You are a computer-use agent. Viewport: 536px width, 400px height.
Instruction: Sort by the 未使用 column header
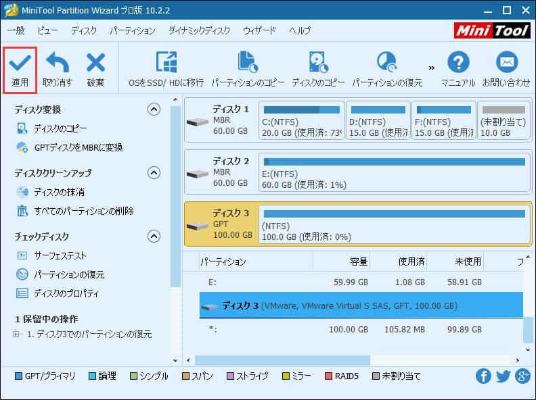455,261
